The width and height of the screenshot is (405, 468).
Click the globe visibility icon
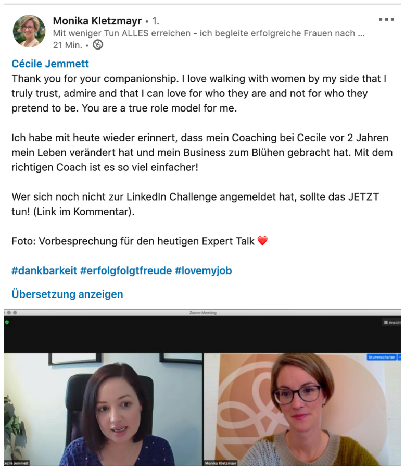(x=98, y=45)
